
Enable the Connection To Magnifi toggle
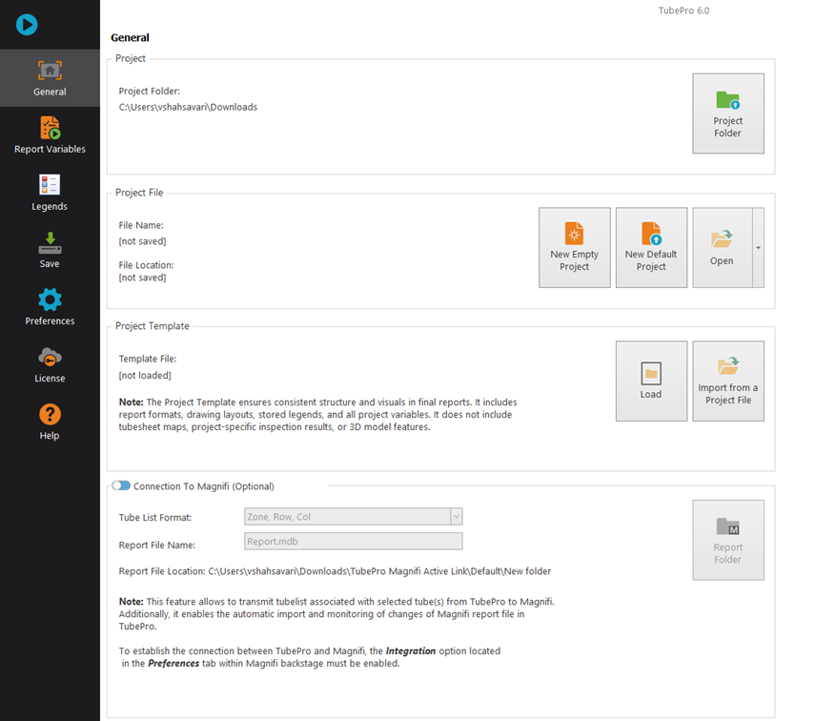pyautogui.click(x=121, y=485)
